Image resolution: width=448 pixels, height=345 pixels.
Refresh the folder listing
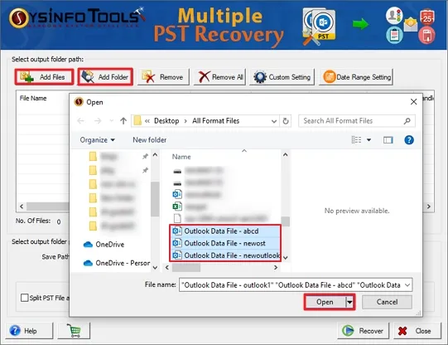286,121
